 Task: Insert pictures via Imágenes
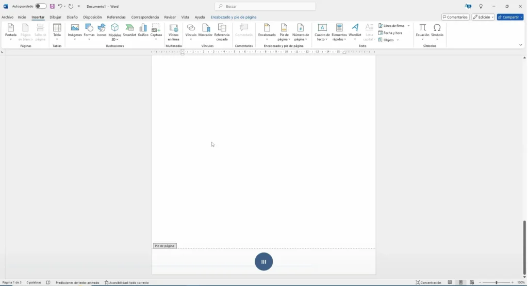coord(75,32)
